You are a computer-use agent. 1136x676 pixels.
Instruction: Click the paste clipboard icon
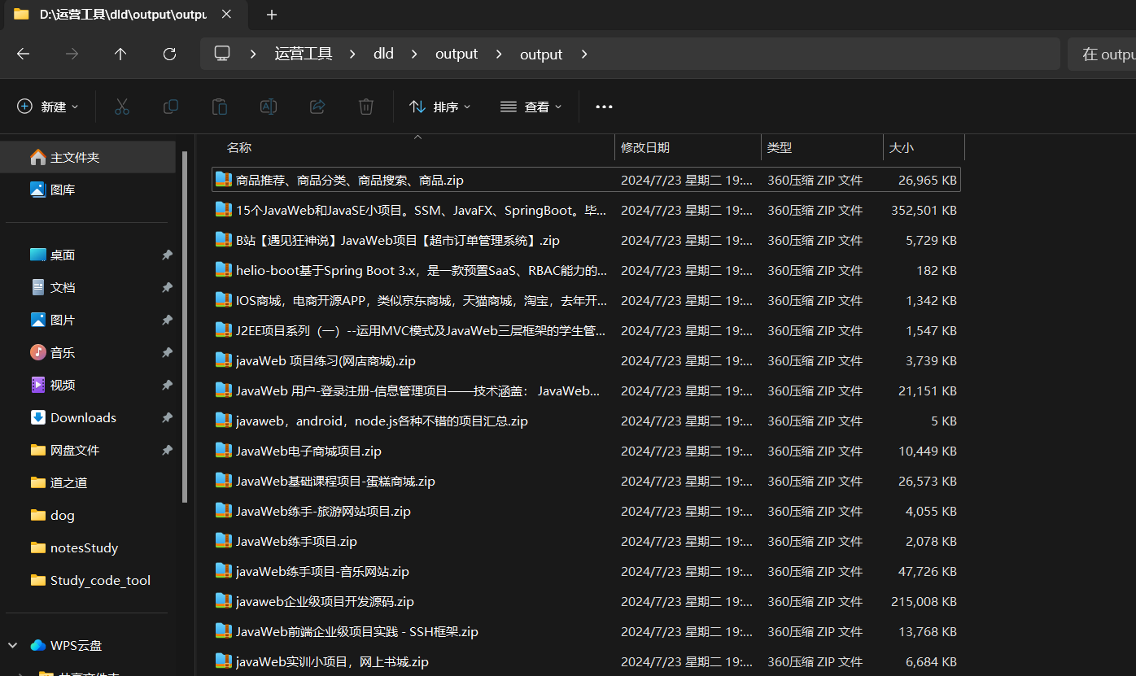click(x=220, y=107)
